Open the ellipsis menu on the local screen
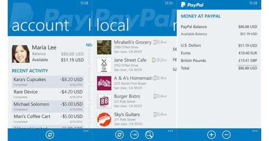The width and height of the screenshot is (269, 141). point(170,131)
